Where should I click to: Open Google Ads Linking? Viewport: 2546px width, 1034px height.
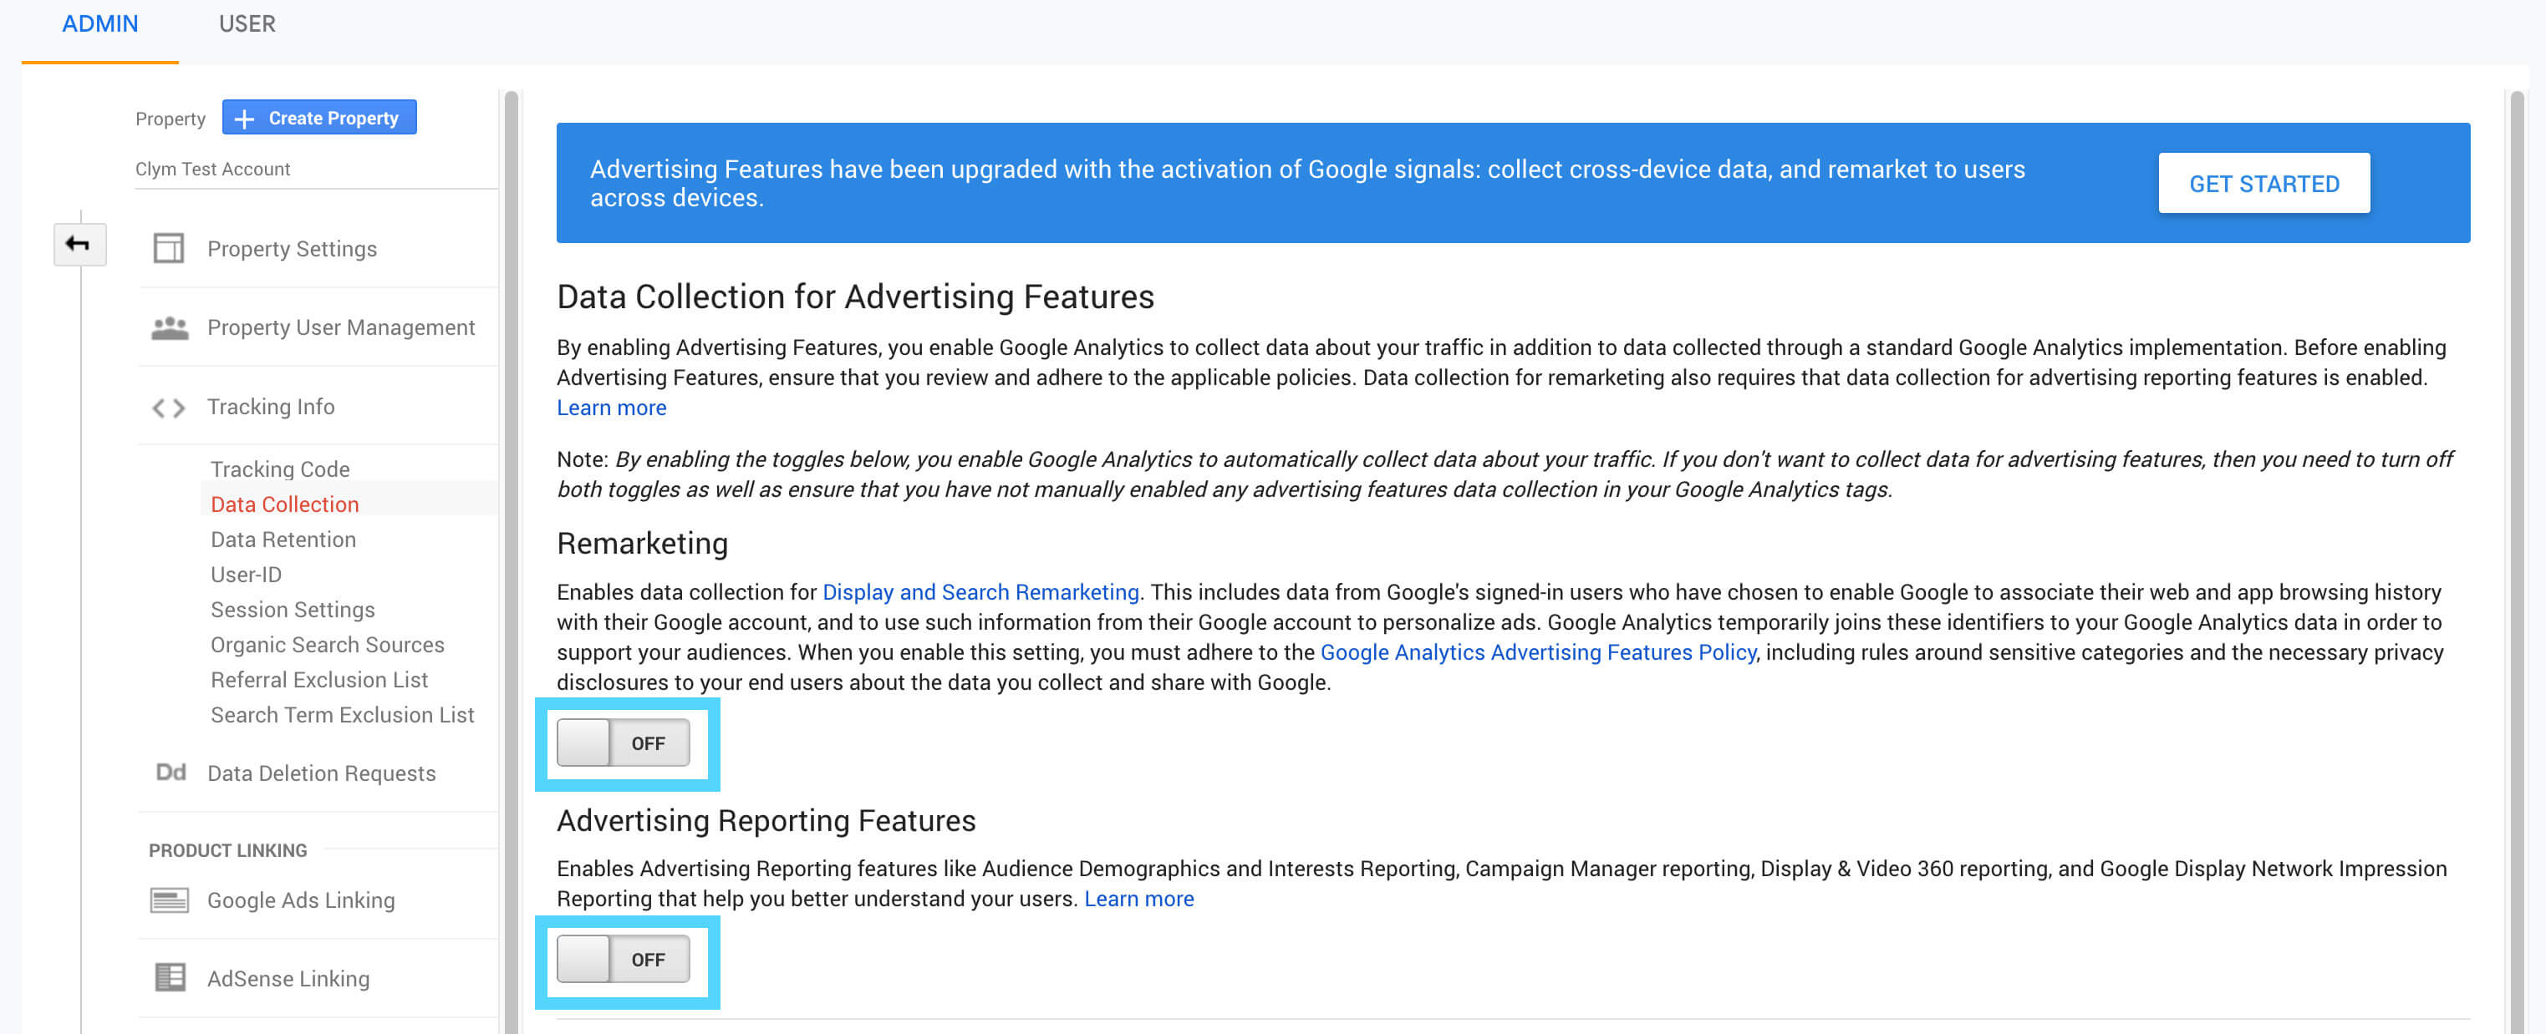click(x=300, y=900)
